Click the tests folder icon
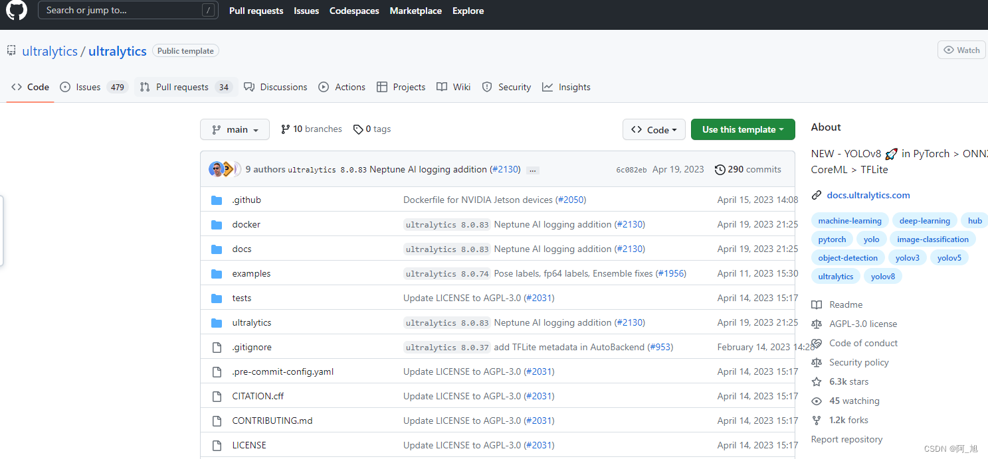 (x=216, y=298)
